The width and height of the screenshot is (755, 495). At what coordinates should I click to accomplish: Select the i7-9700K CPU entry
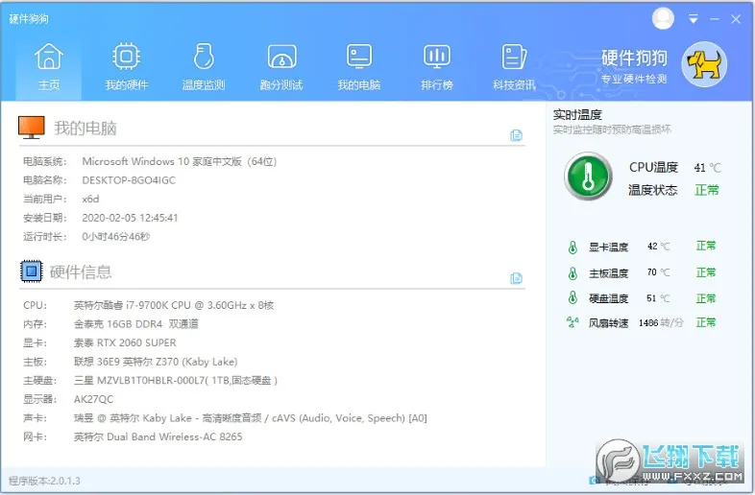click(174, 305)
